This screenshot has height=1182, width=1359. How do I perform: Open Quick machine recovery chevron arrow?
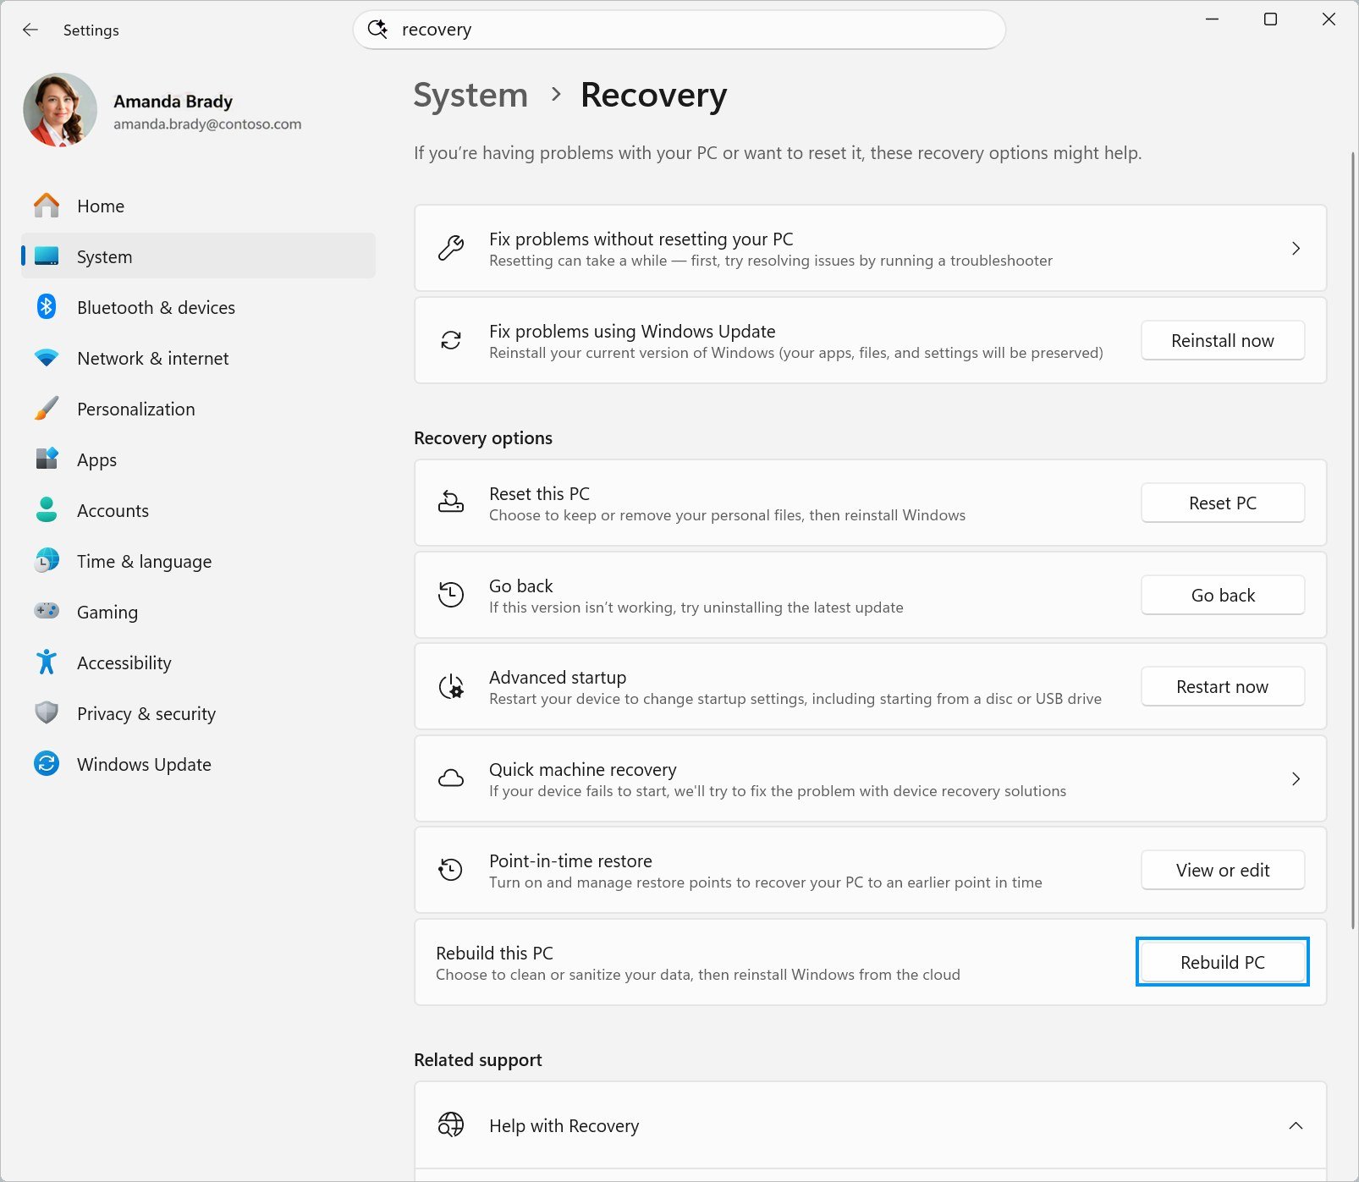(1296, 778)
